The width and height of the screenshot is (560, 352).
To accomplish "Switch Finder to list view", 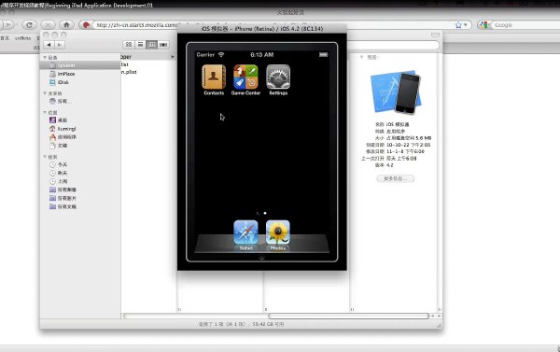I will click(140, 44).
